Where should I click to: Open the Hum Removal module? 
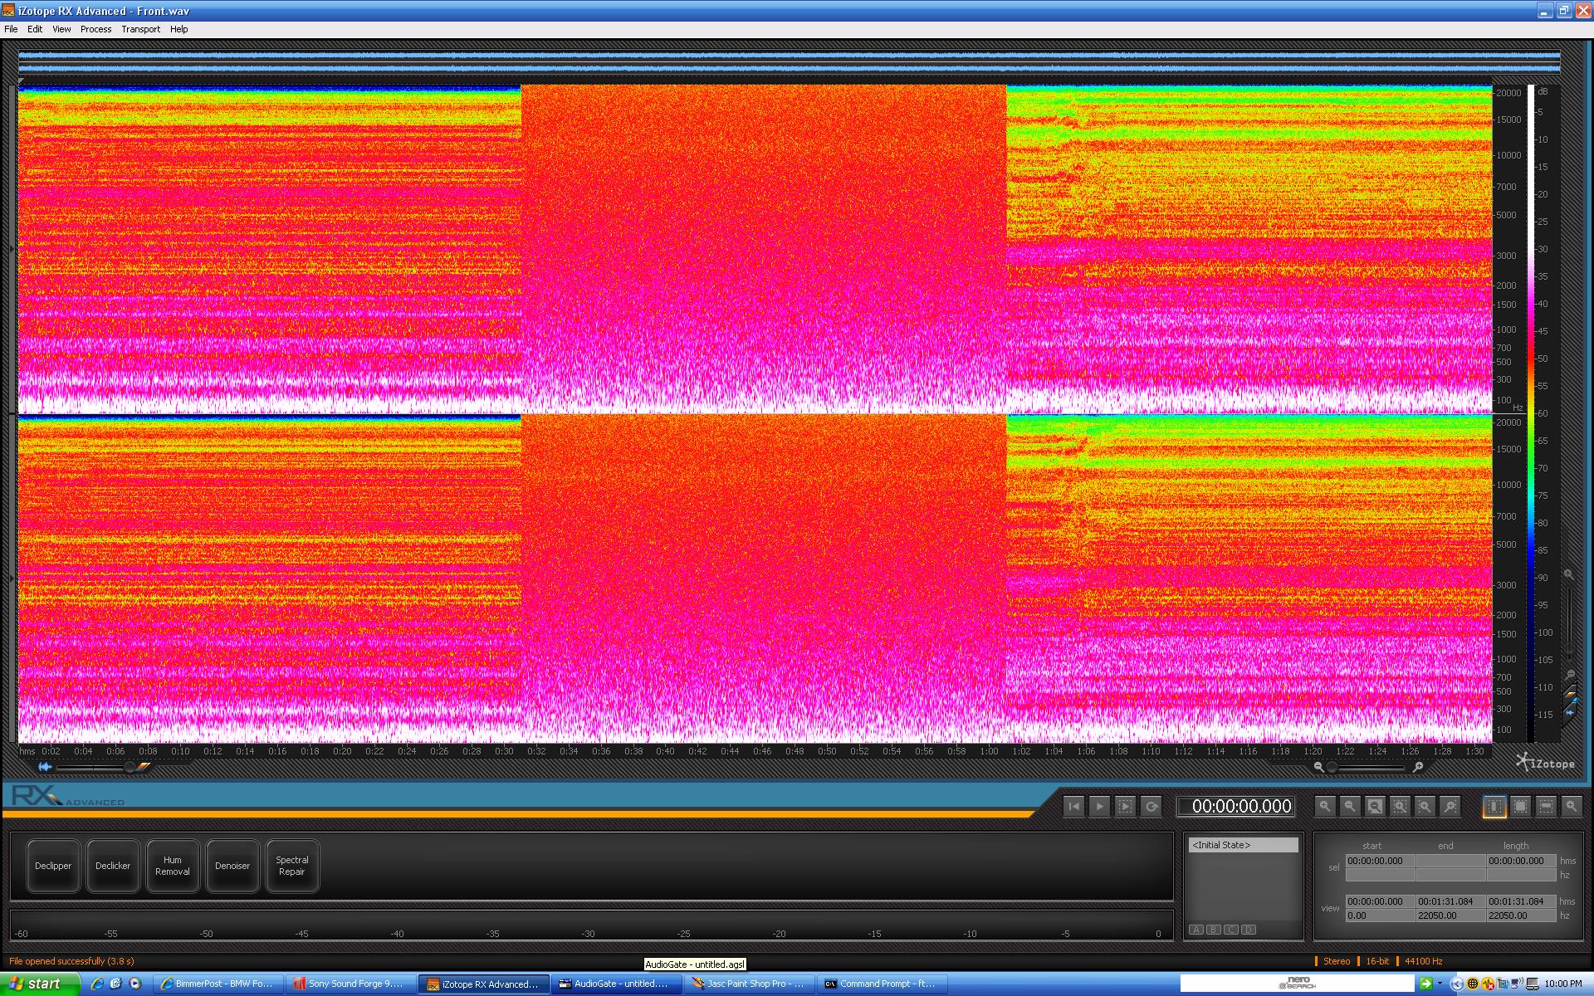pyautogui.click(x=173, y=866)
